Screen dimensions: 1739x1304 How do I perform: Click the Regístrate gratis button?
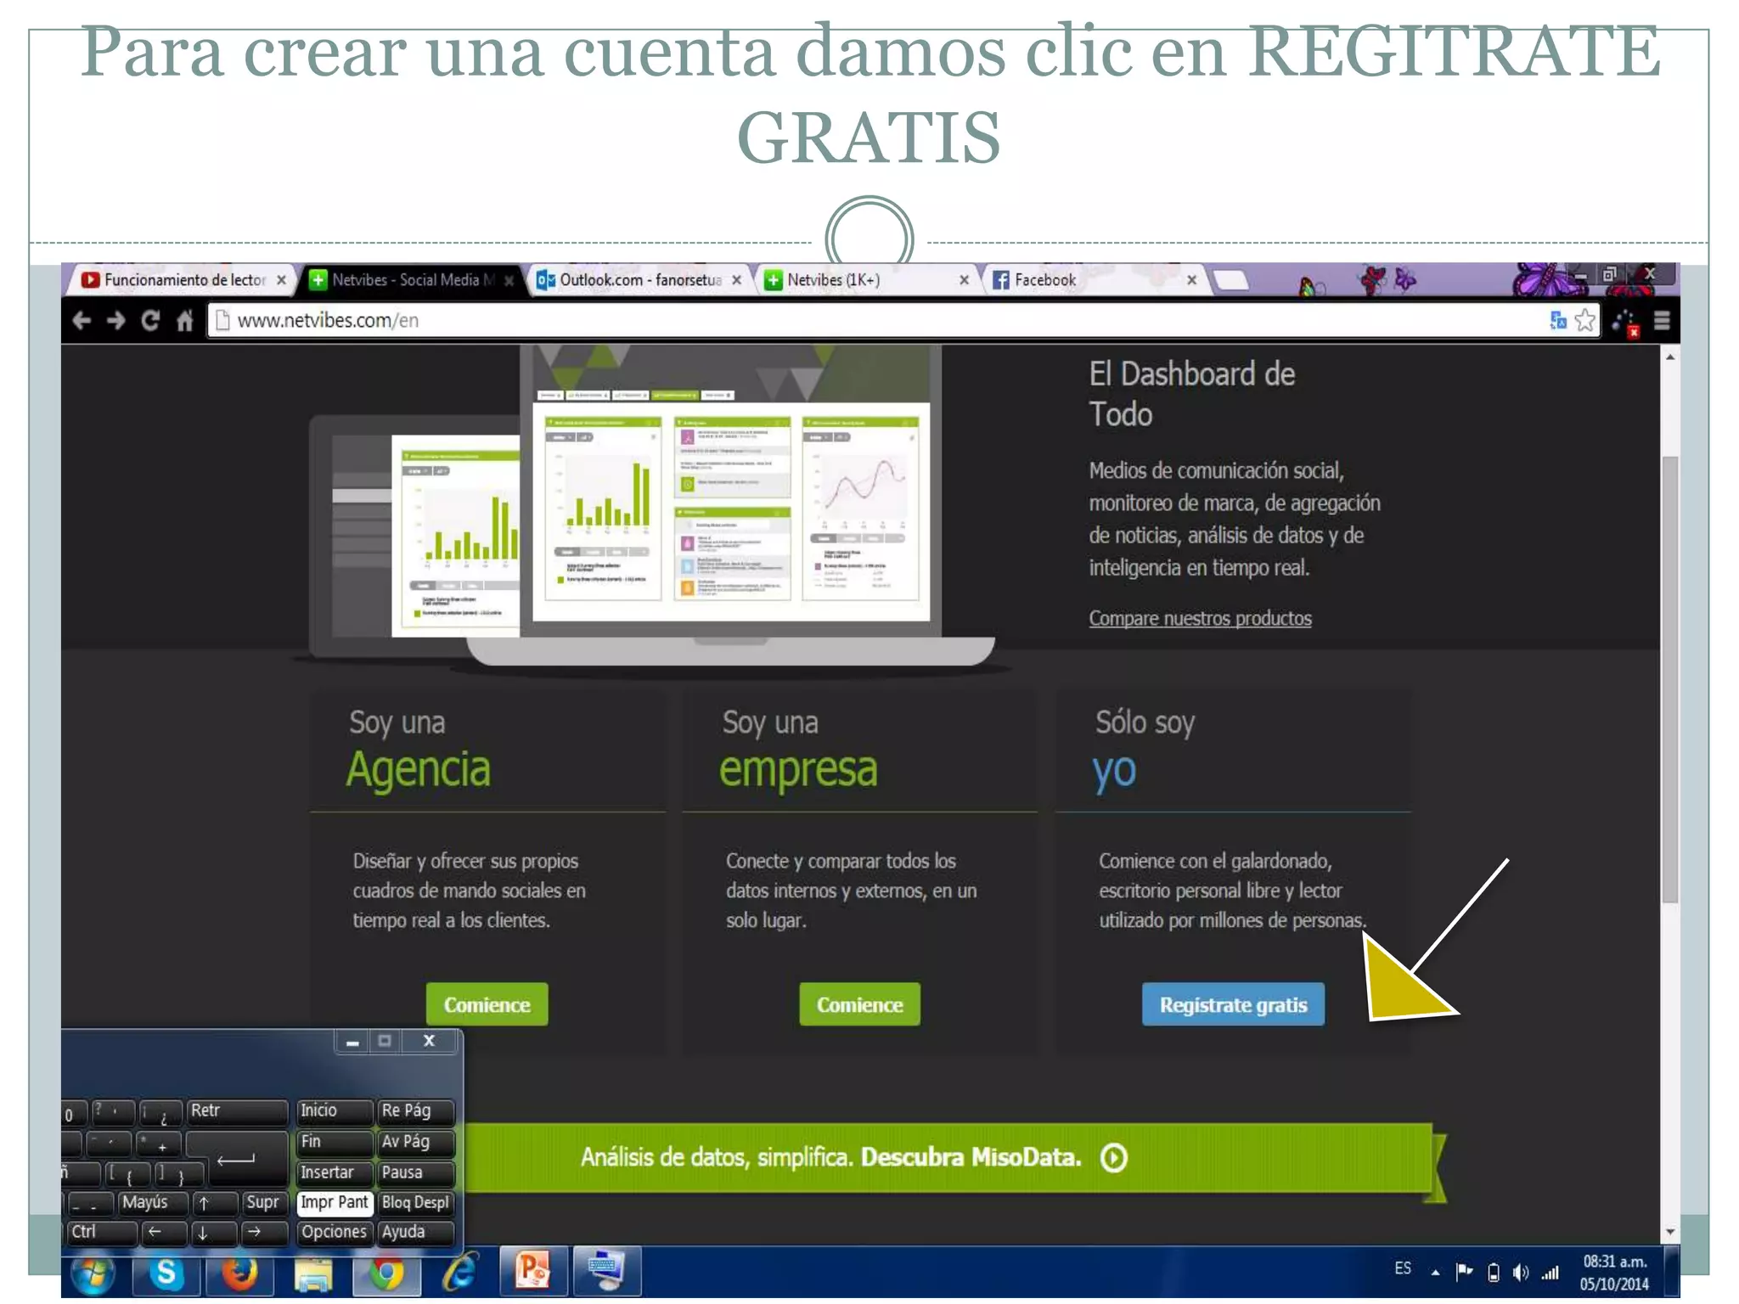pyautogui.click(x=1233, y=1005)
